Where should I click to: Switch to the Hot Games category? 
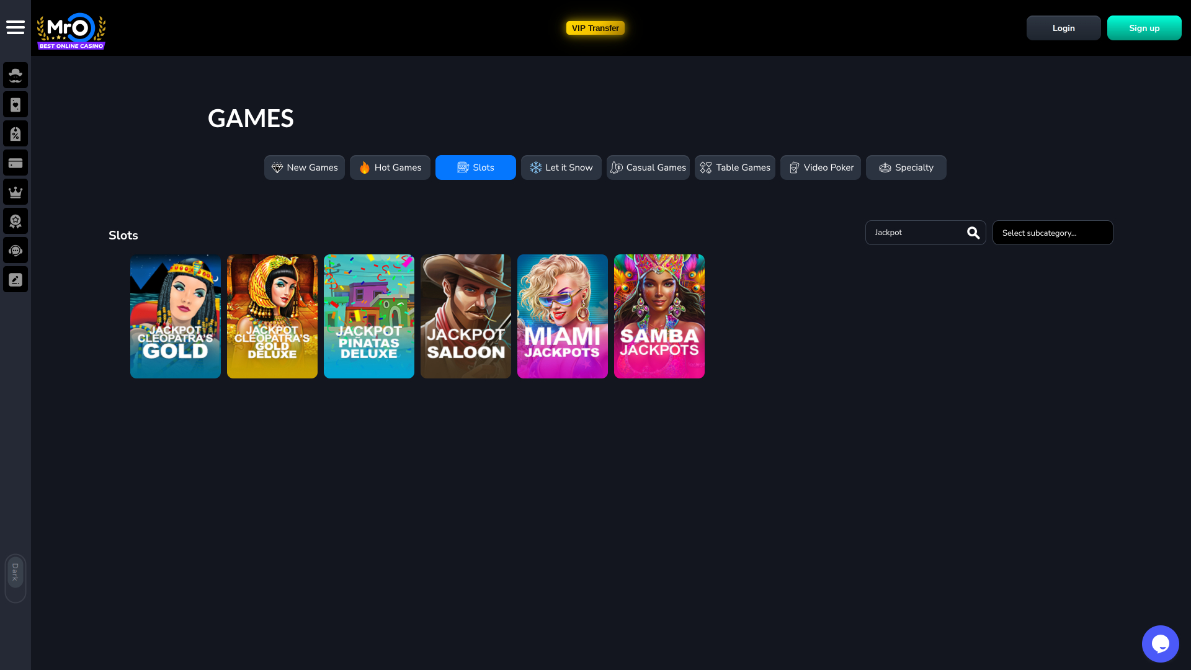(x=390, y=167)
